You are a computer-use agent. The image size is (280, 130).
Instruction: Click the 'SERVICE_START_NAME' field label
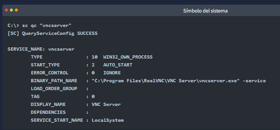click(57, 120)
